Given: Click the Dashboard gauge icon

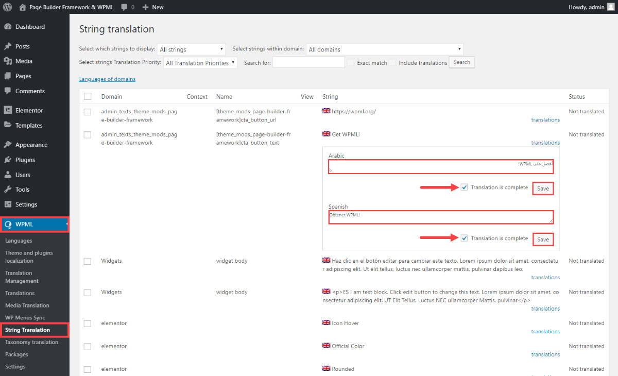Looking at the screenshot, I should click(8, 27).
